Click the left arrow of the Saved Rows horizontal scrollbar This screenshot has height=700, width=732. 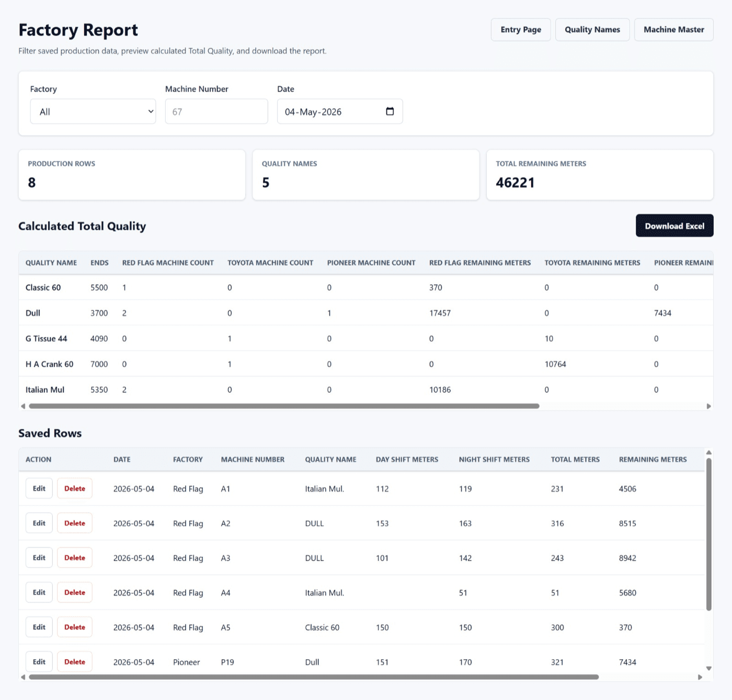coord(23,677)
